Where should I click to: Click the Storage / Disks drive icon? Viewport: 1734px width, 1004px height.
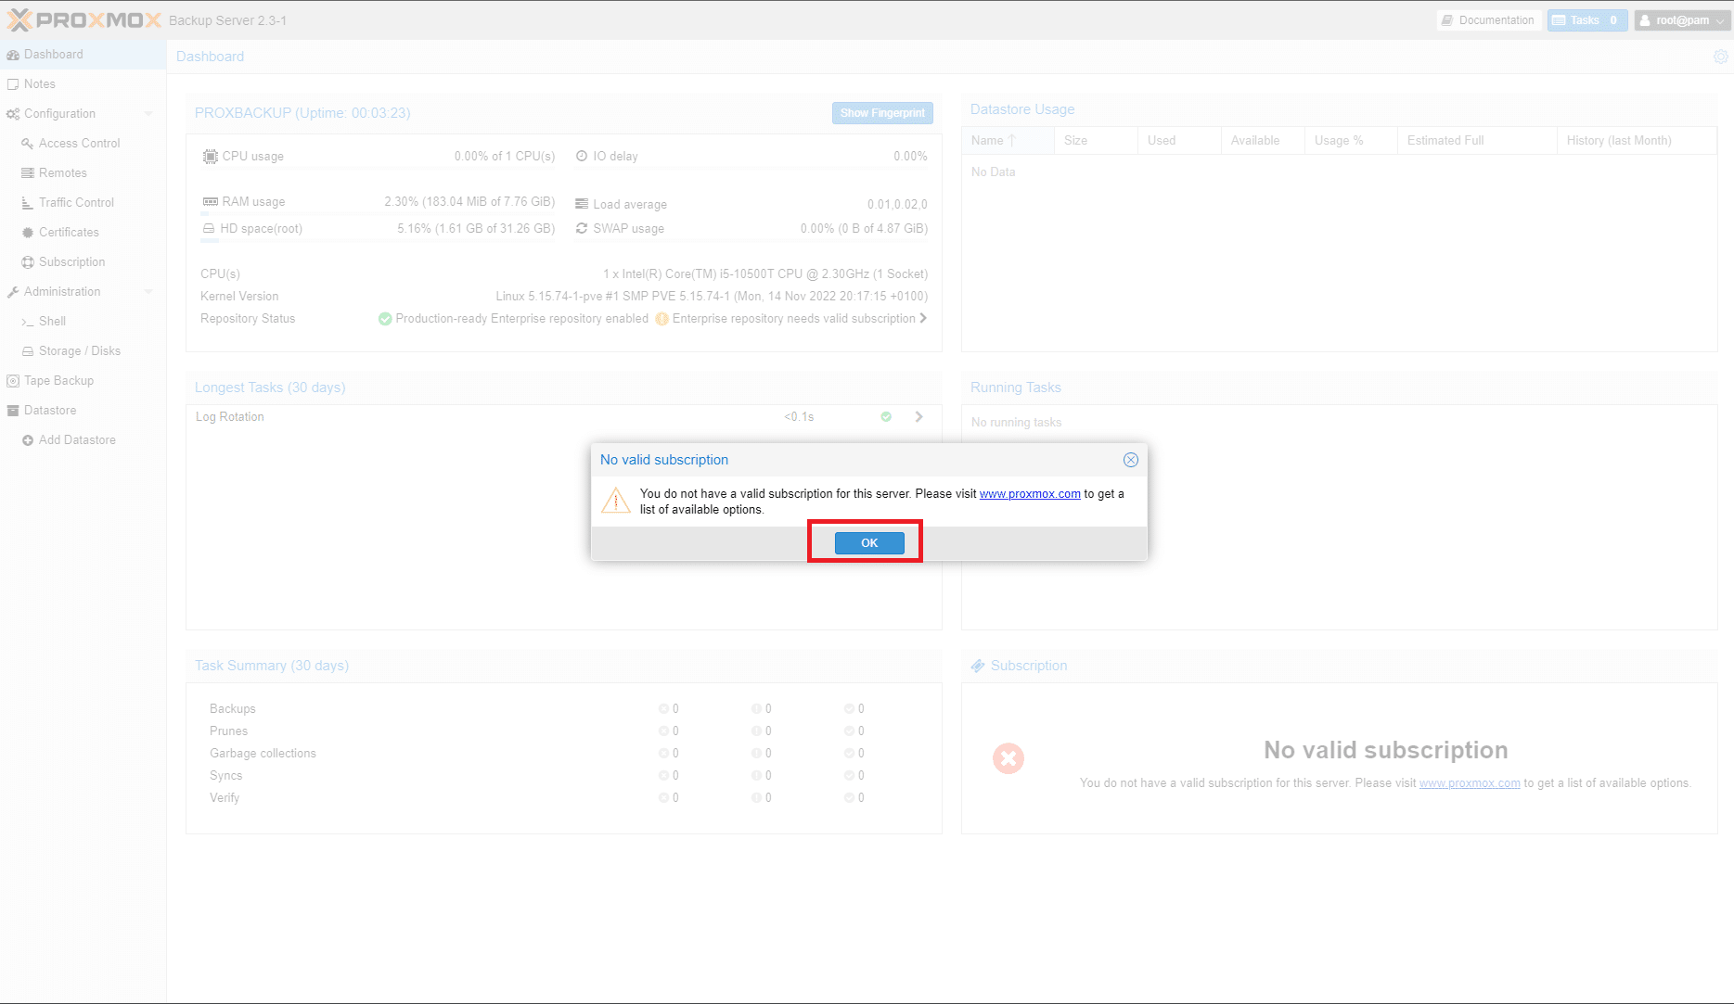(x=28, y=351)
